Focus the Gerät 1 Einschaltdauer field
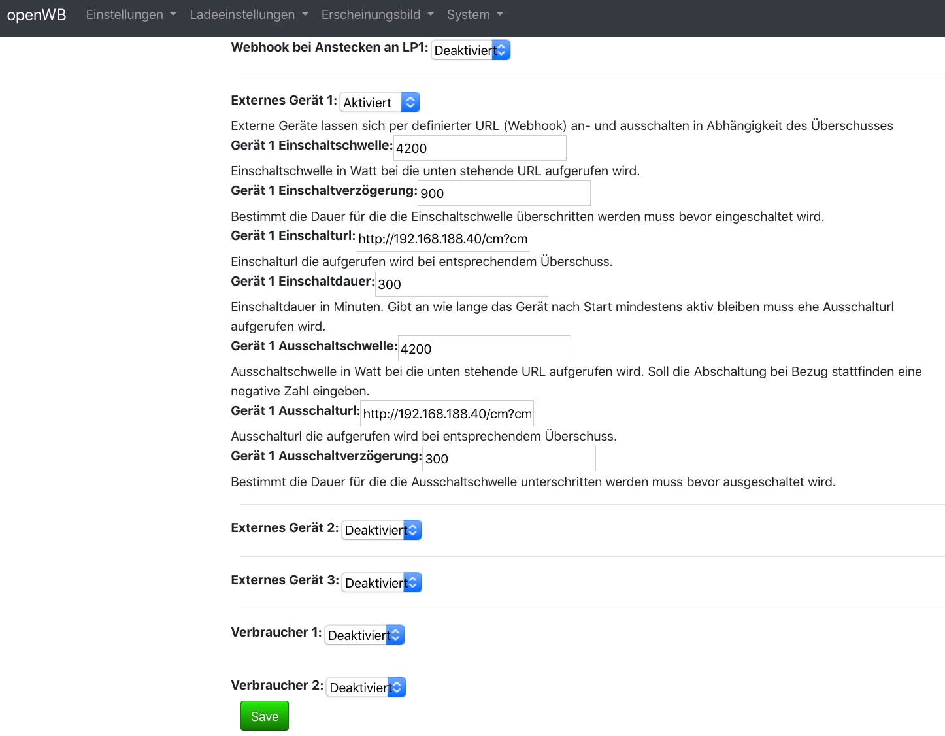 (461, 284)
